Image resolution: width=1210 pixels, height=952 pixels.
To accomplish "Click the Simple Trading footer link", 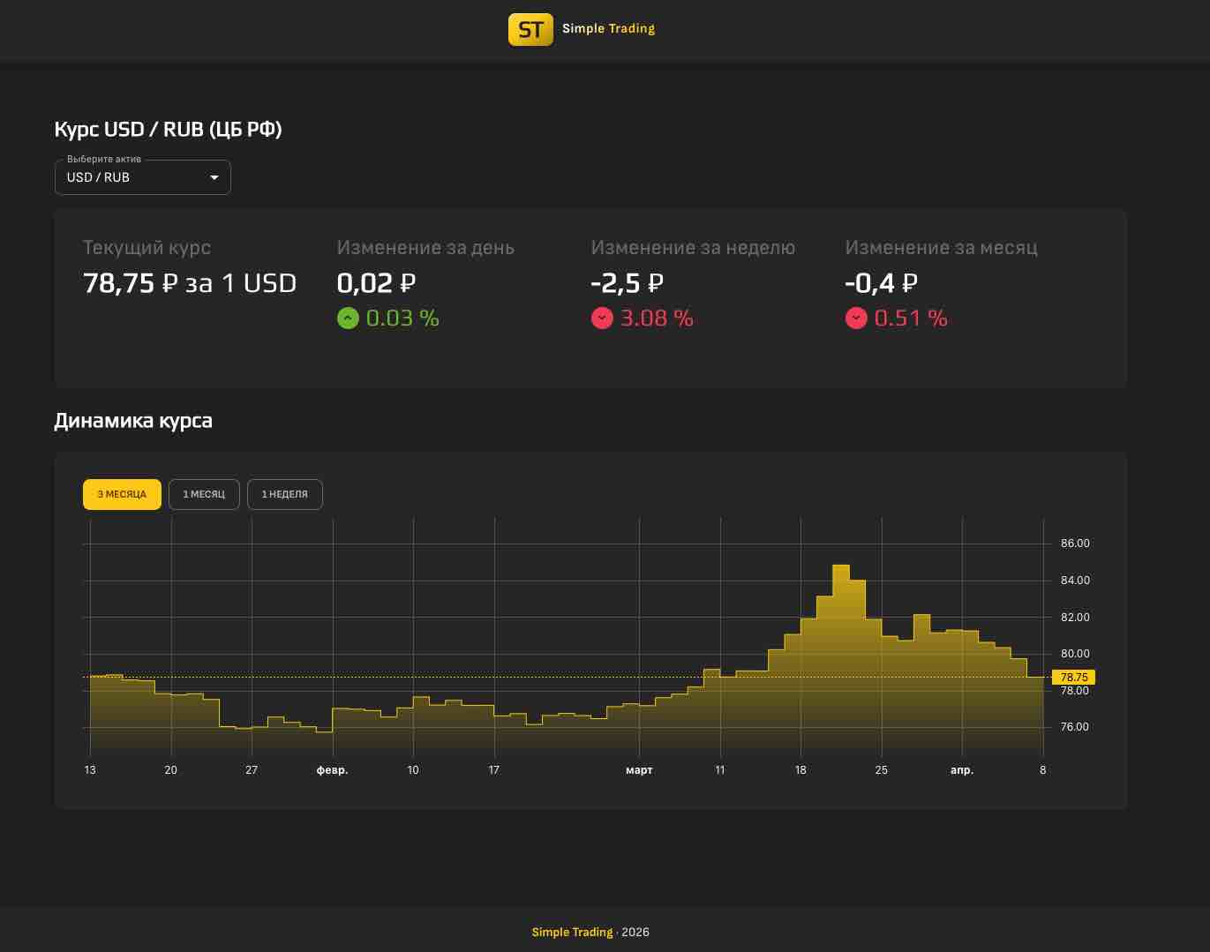I will point(572,932).
